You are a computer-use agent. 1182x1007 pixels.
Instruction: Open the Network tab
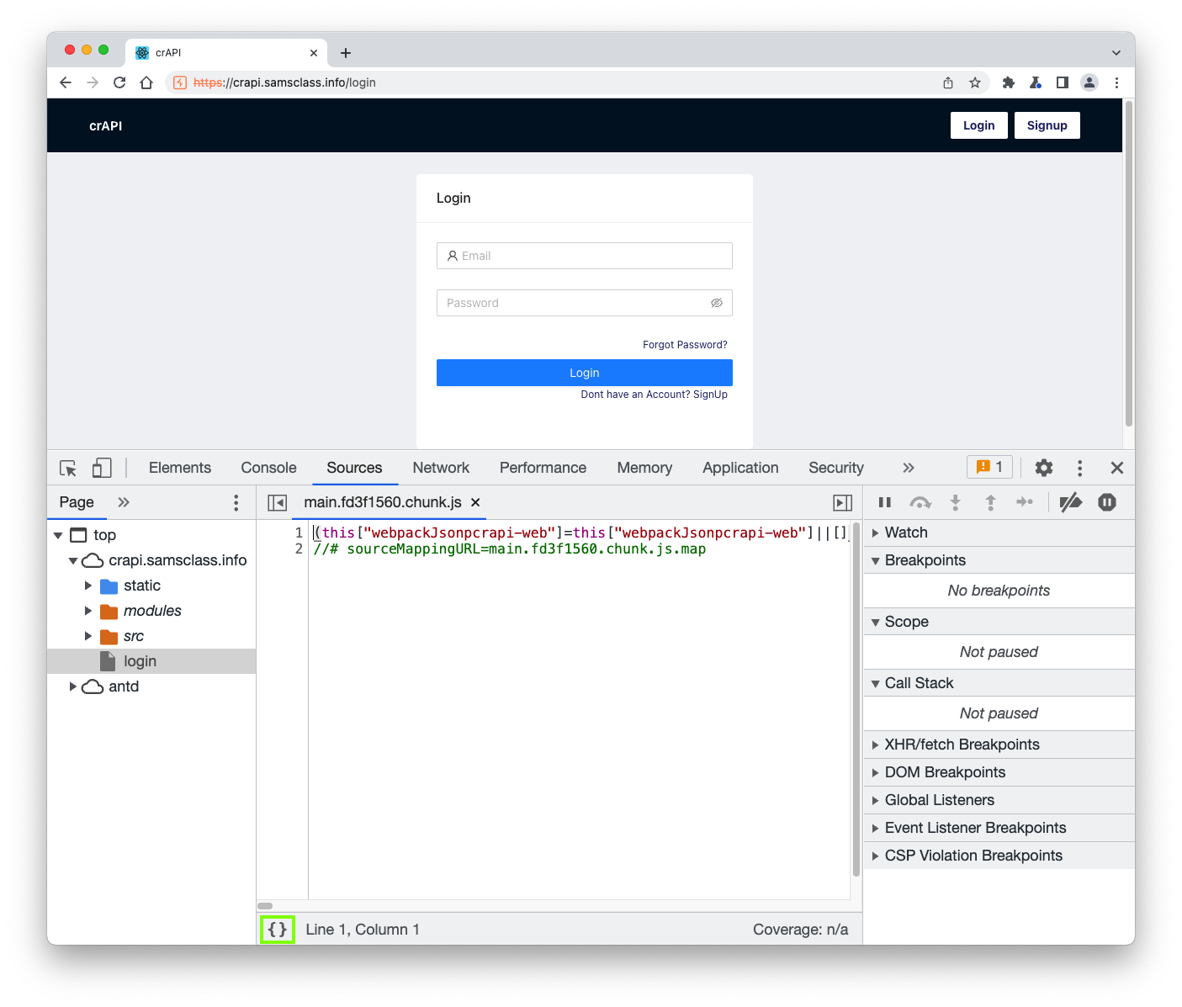coord(441,468)
